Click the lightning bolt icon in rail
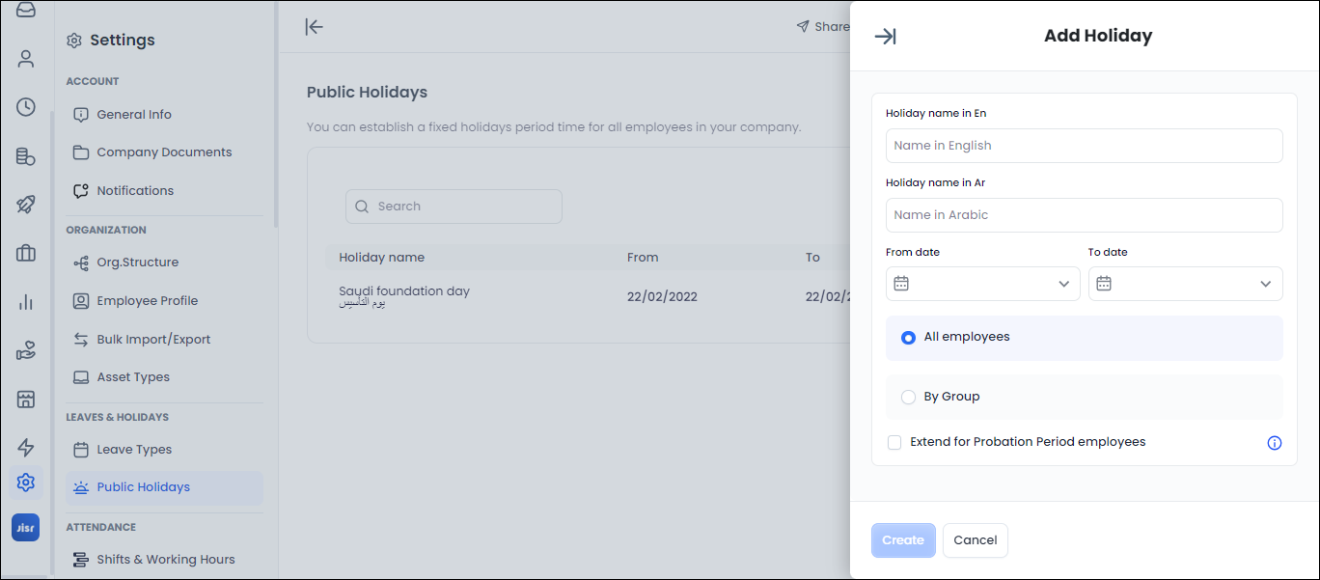 pyautogui.click(x=26, y=448)
